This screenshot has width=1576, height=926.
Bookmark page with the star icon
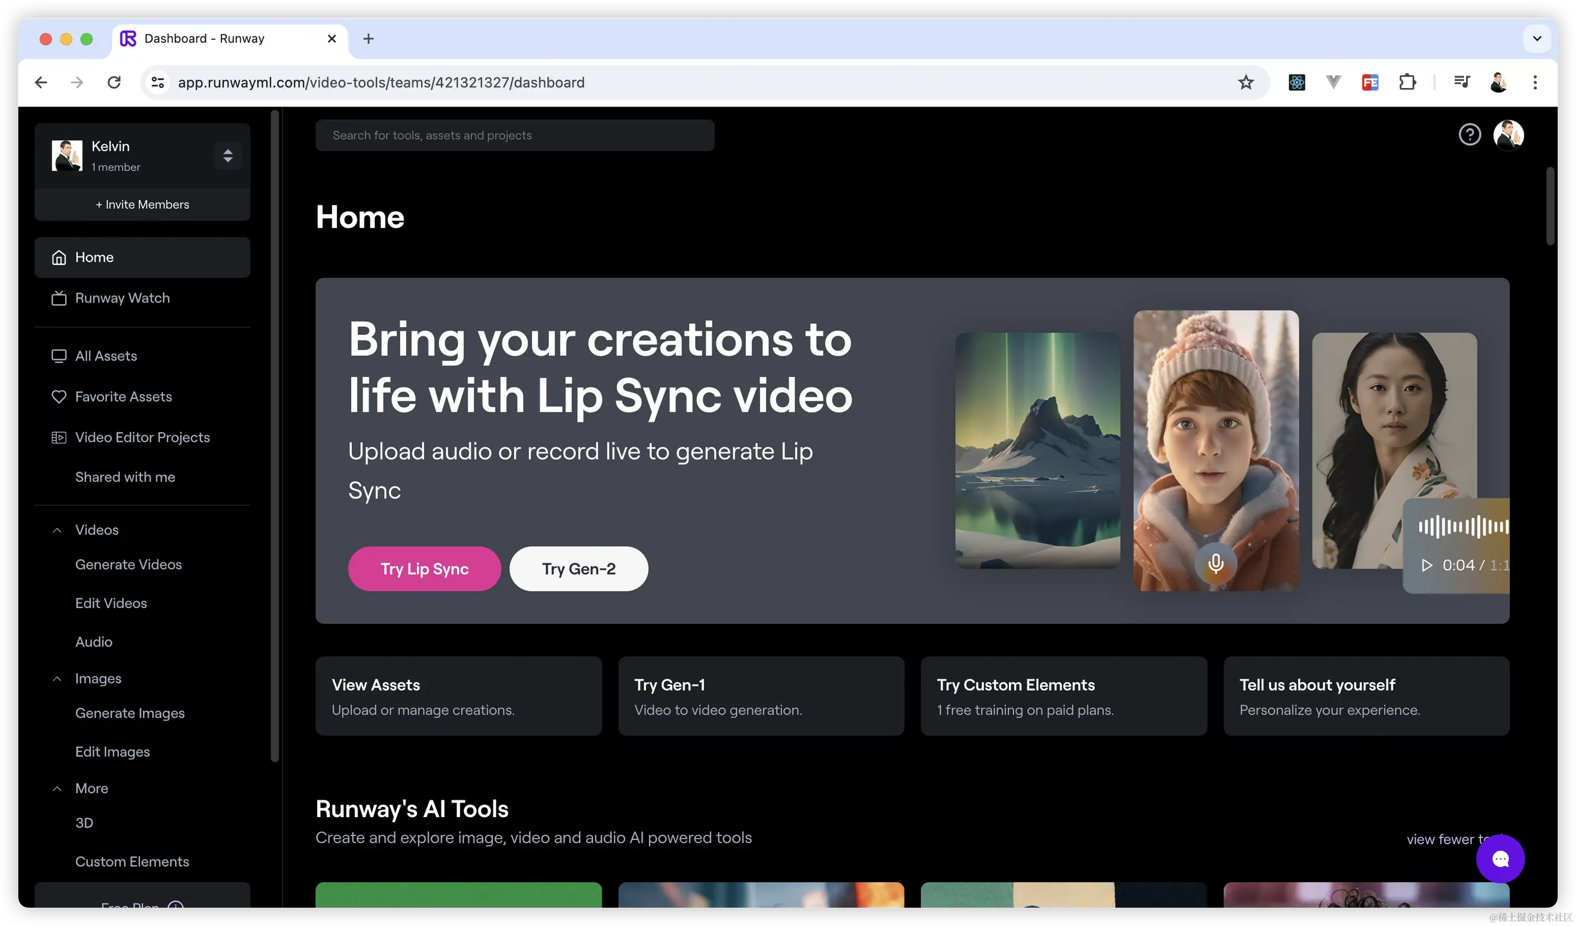click(x=1245, y=82)
